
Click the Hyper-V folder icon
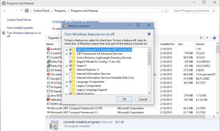click(x=74, y=65)
